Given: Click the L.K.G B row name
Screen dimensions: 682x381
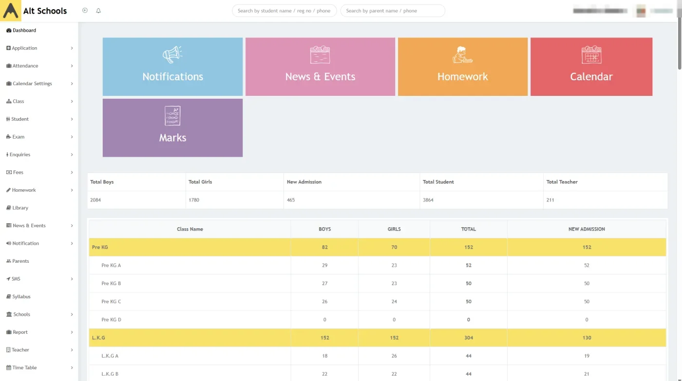Looking at the screenshot, I should (110, 374).
